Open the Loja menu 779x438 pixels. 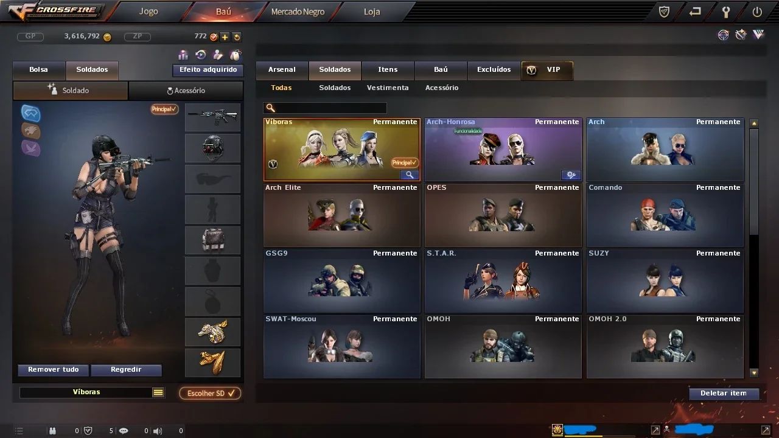click(x=372, y=12)
